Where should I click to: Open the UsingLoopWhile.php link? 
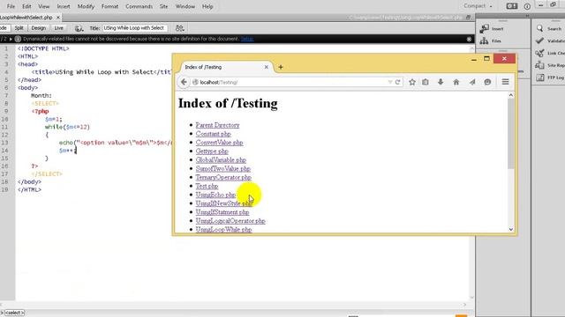tap(223, 229)
